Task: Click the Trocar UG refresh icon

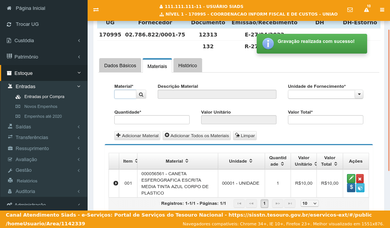Action: 9,24
